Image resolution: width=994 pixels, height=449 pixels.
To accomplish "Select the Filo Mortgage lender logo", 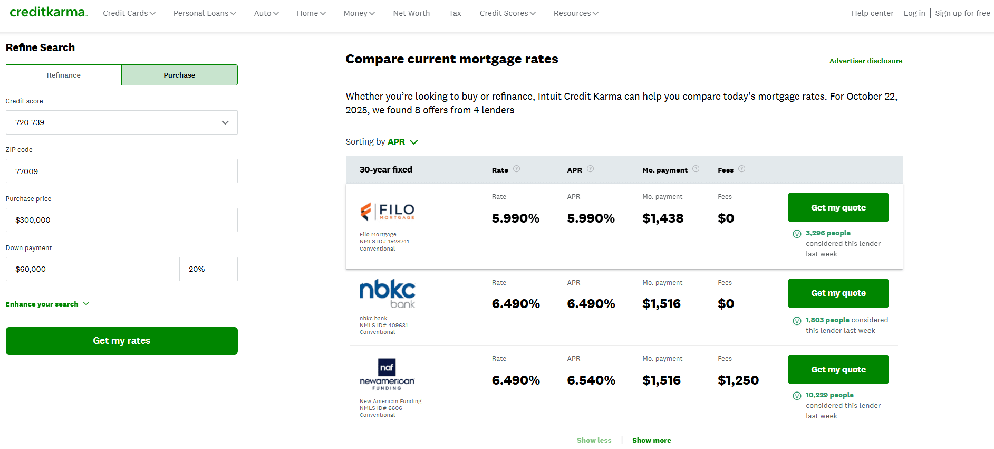I will [x=387, y=211].
